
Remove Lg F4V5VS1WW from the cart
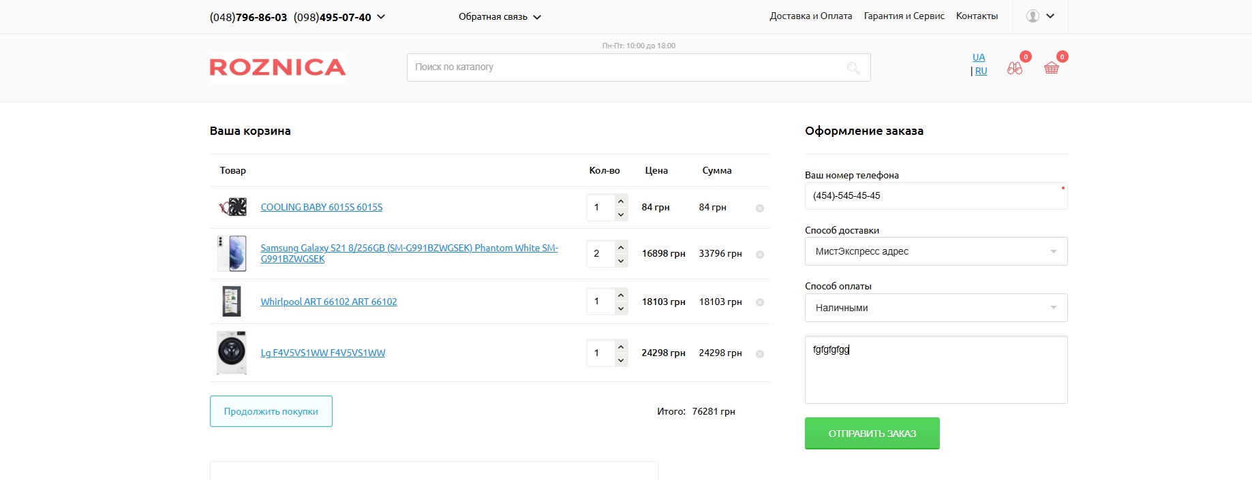coord(760,354)
